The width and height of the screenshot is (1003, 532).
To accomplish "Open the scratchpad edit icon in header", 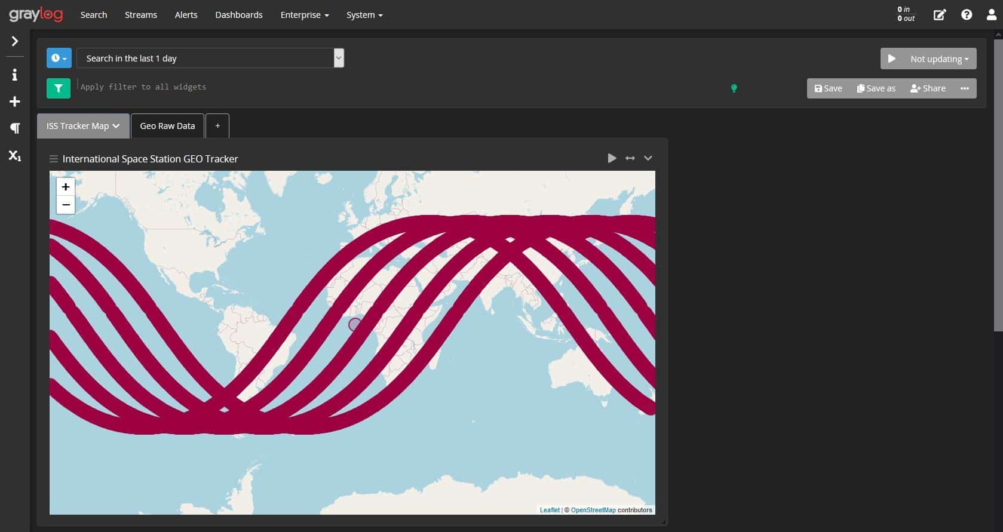I will (x=940, y=15).
